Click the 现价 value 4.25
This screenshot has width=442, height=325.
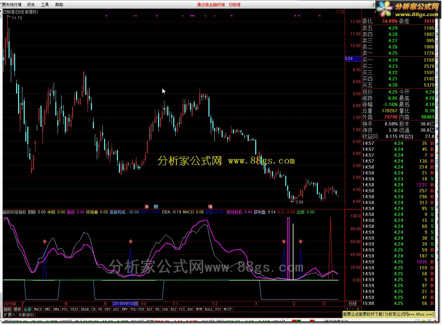coord(393,92)
